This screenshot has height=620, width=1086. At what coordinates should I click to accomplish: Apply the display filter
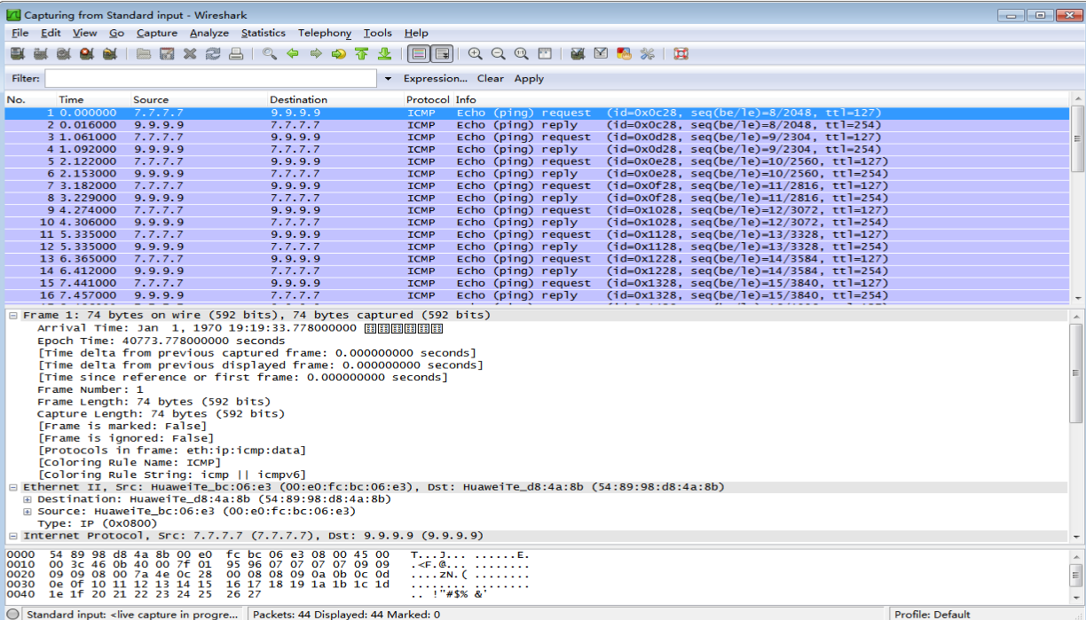[529, 79]
